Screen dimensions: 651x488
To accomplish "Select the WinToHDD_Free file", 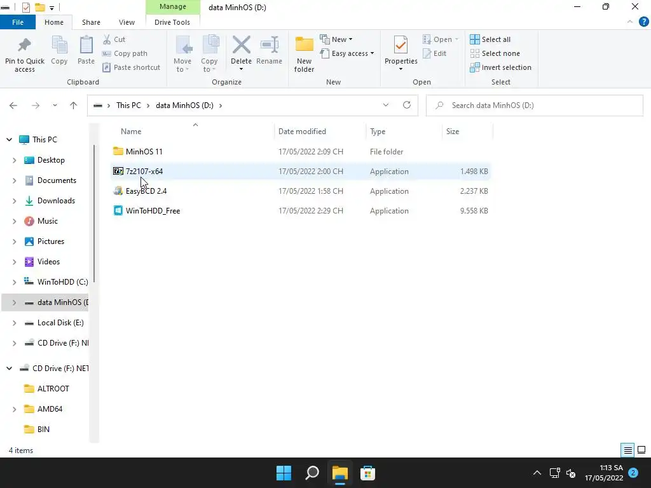I will point(301,211).
